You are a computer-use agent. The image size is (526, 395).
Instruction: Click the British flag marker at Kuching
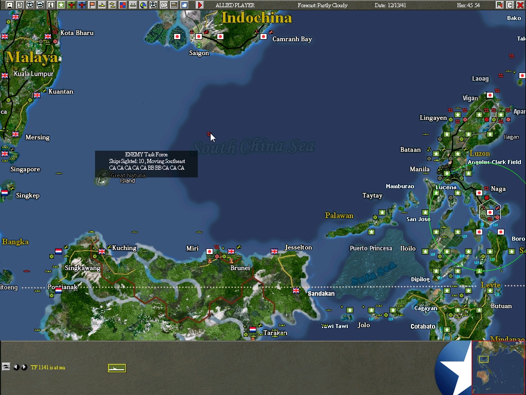click(101, 251)
